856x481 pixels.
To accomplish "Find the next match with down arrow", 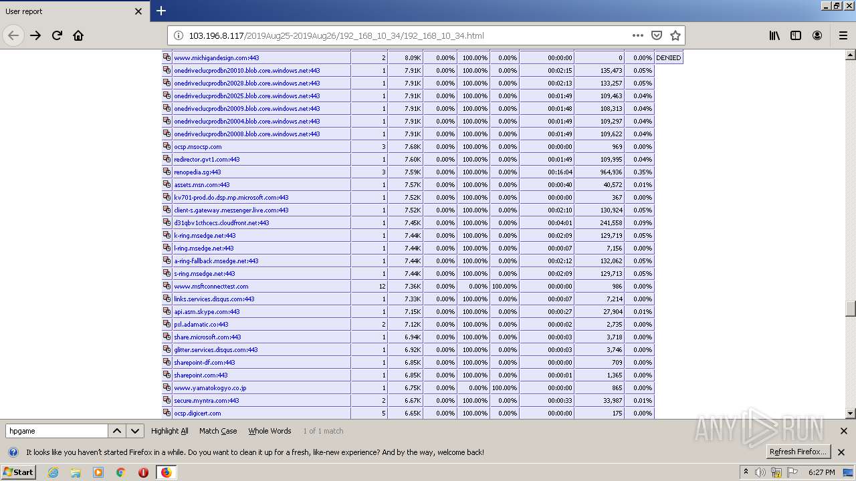I will pyautogui.click(x=135, y=431).
